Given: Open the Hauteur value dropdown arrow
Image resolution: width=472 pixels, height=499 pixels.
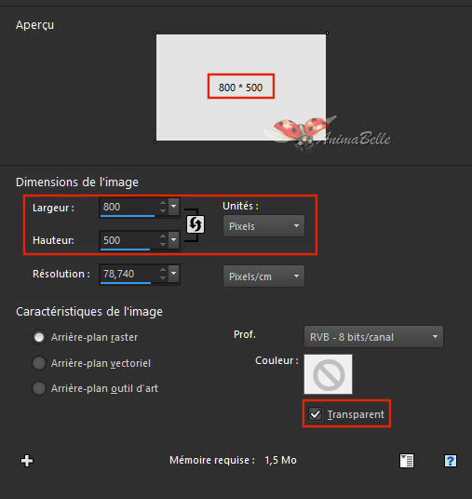Looking at the screenshot, I should pos(174,240).
